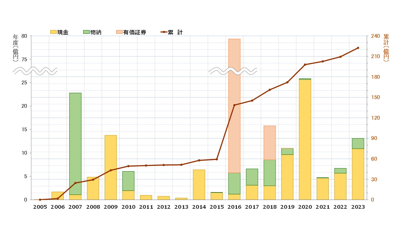Screen dimensions: 400x225
Task: Click the 累計 line point for 2022
Action: [x=340, y=57]
